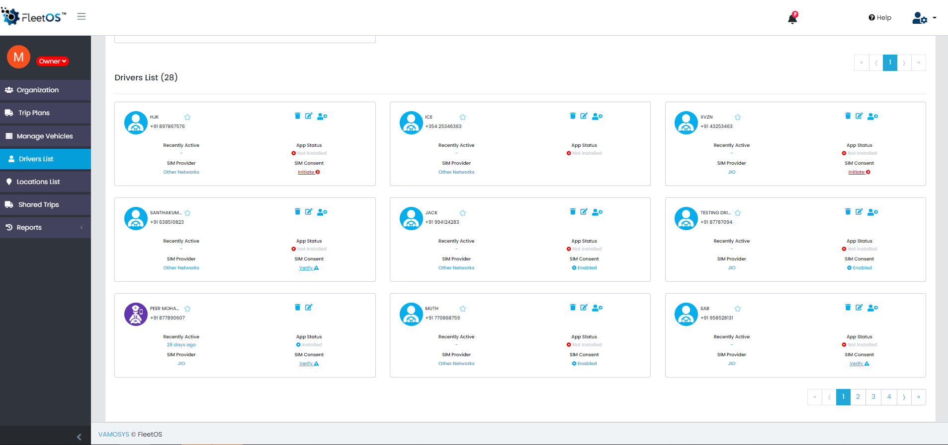Viewport: 948px width, 445px height.
Task: Verify SIM consent for PEER MOHA
Action: coord(309,364)
